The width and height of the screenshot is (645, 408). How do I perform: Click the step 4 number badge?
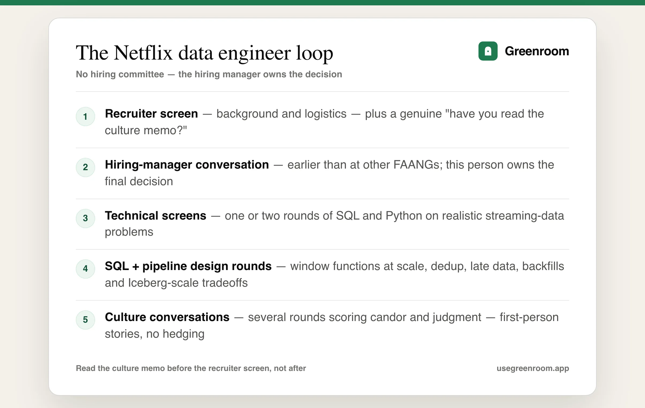[85, 269]
